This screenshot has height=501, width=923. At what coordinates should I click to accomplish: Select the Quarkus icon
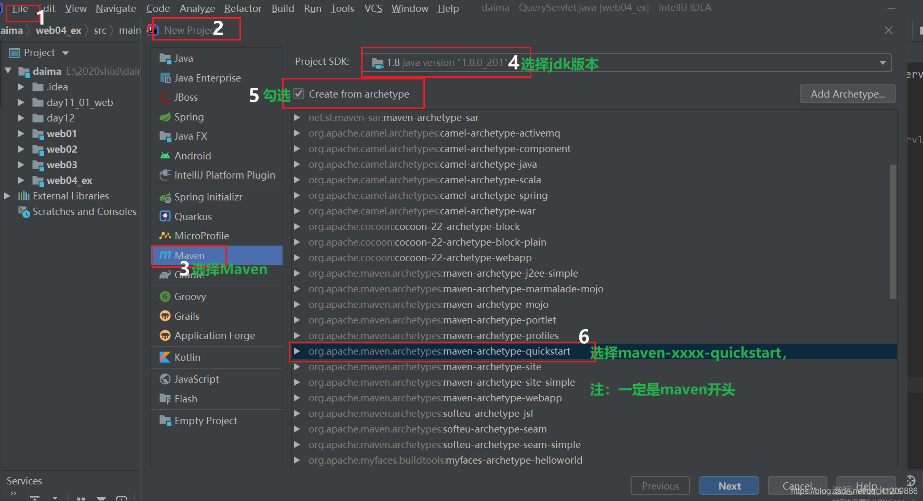(x=165, y=216)
